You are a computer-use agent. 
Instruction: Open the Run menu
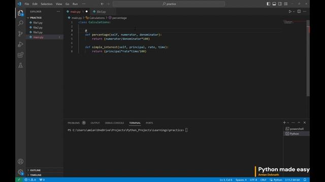[75, 4]
